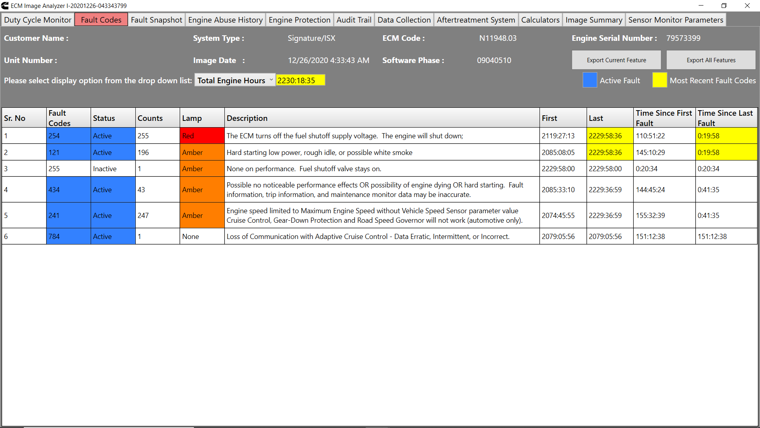The height and width of the screenshot is (428, 760).
Task: Click the highlighted 2230:18:35 engine hours field
Action: [300, 80]
